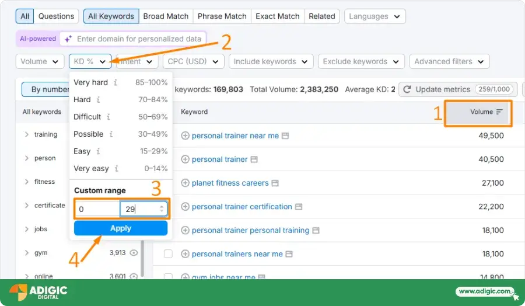Switch to the Questions tab
The width and height of the screenshot is (525, 306).
point(56,16)
